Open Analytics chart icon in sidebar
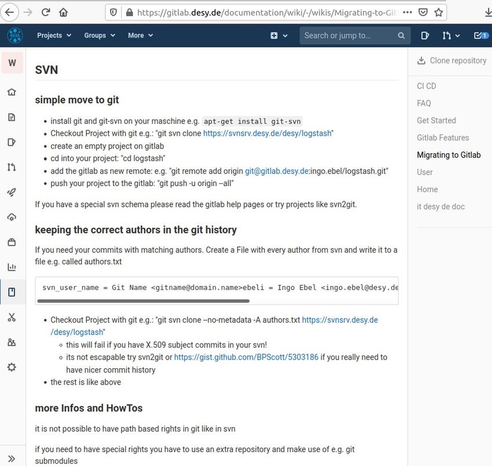Viewport: 492px width, 466px height. click(x=12, y=267)
